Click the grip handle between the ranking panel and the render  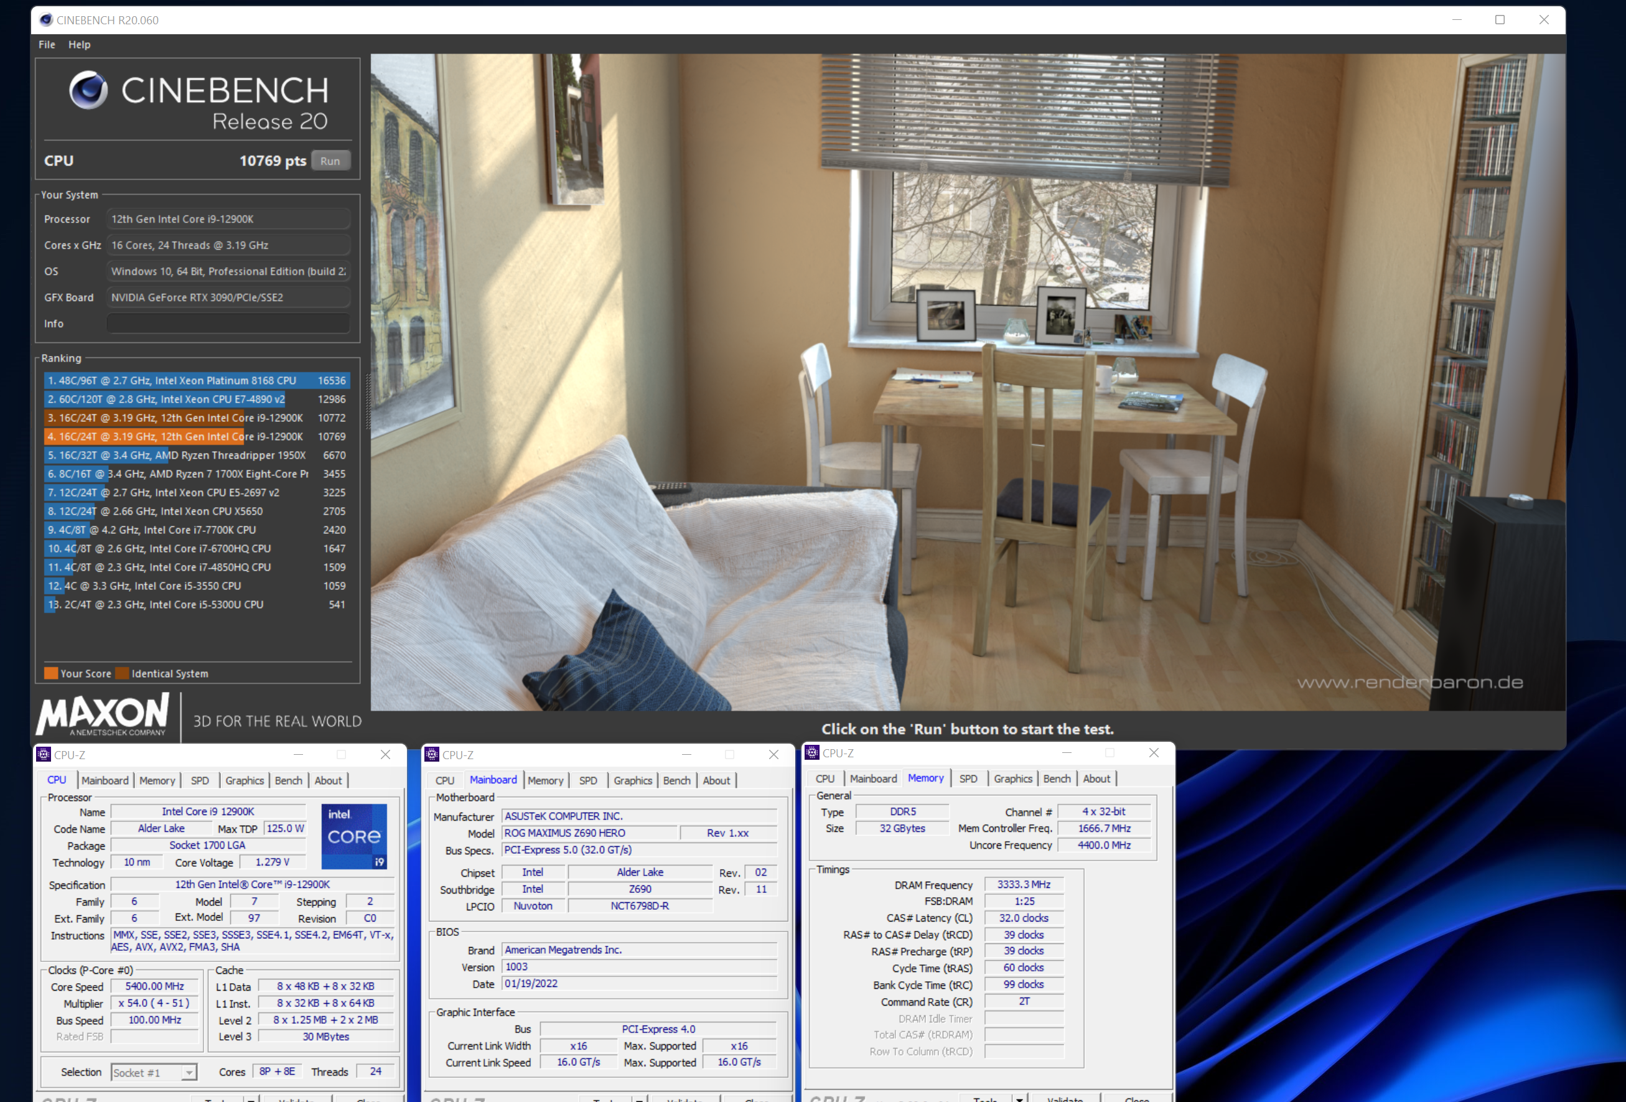click(367, 401)
